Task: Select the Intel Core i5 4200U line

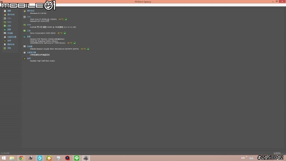Action: coord(43,19)
